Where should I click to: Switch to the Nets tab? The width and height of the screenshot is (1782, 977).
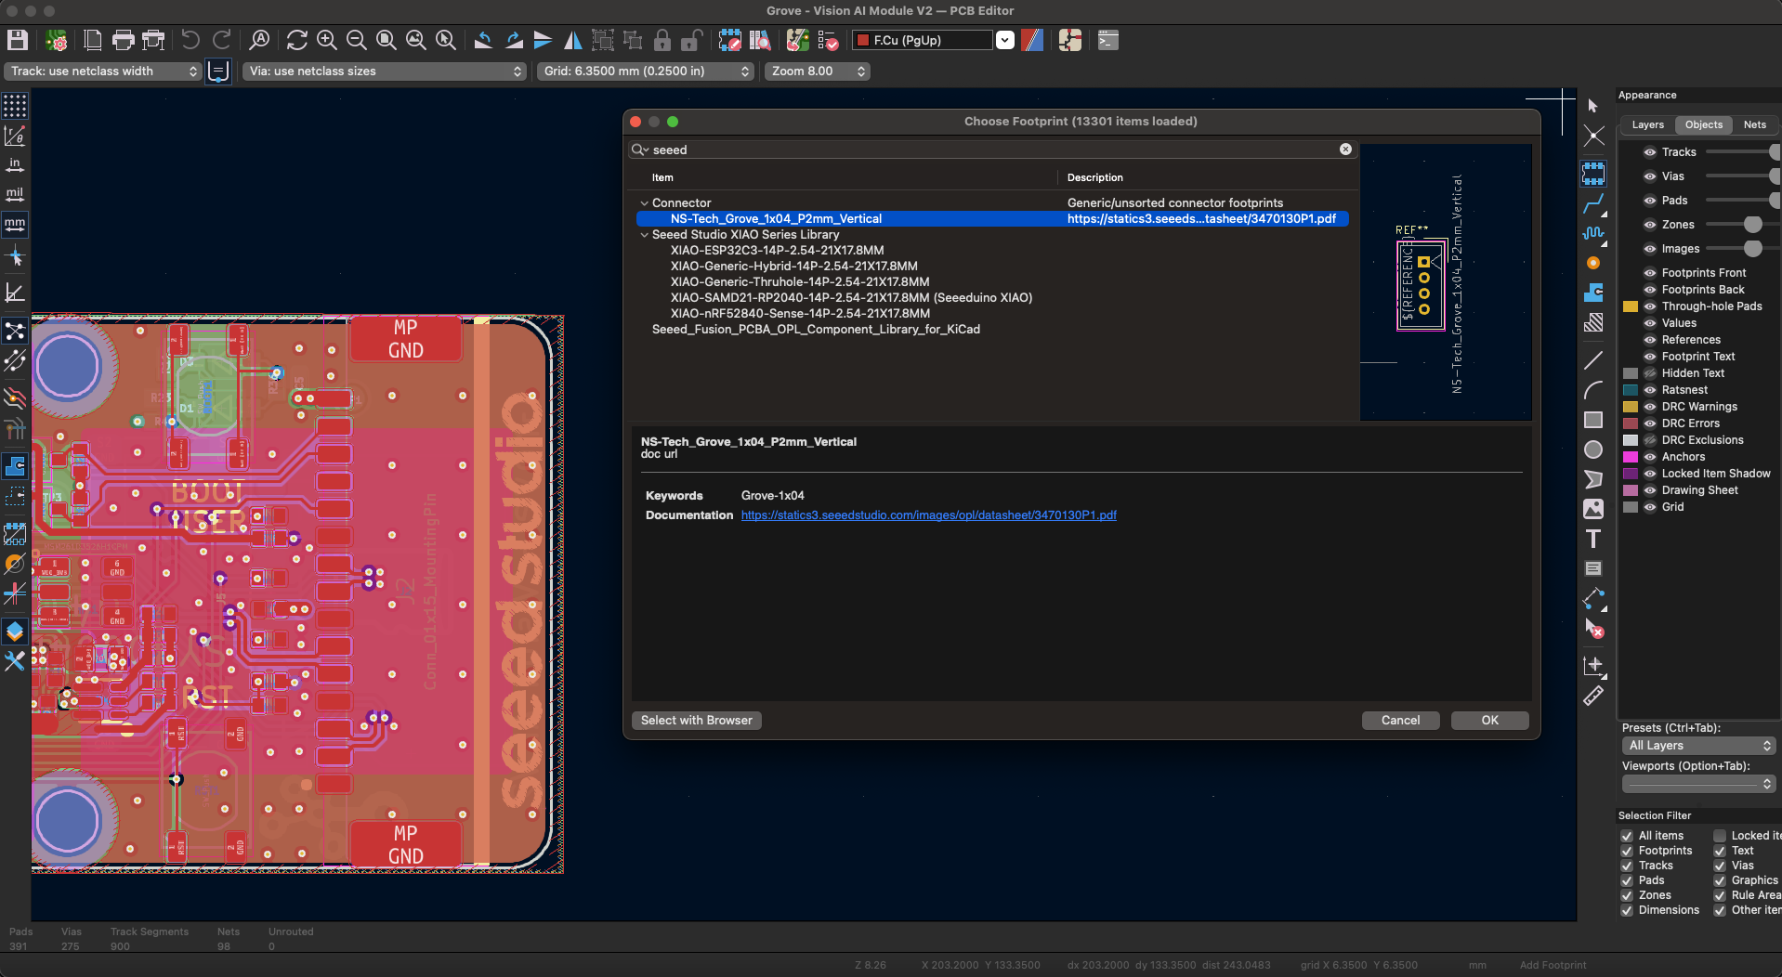pyautogui.click(x=1754, y=125)
